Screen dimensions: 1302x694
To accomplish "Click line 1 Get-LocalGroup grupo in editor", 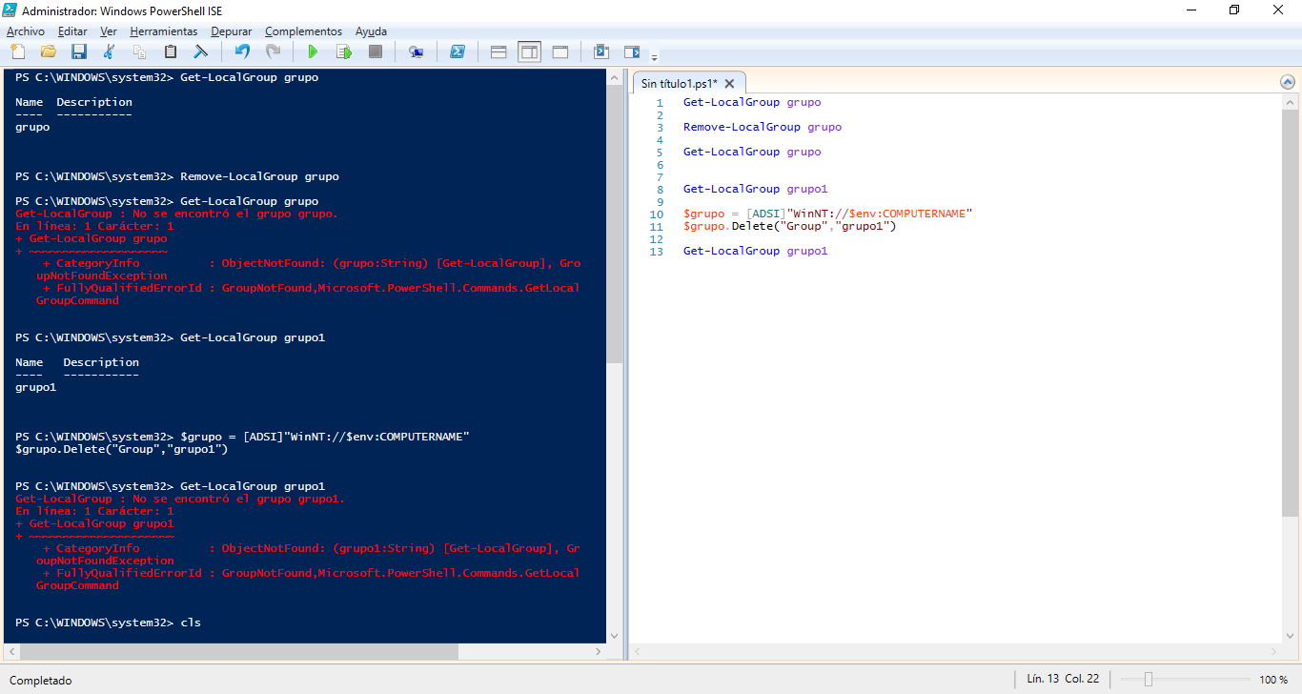I will [x=751, y=102].
